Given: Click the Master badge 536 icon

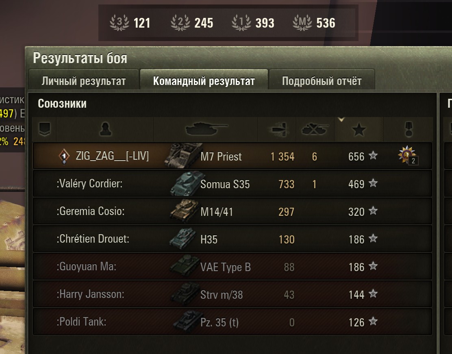Looking at the screenshot, I should click(x=302, y=22).
